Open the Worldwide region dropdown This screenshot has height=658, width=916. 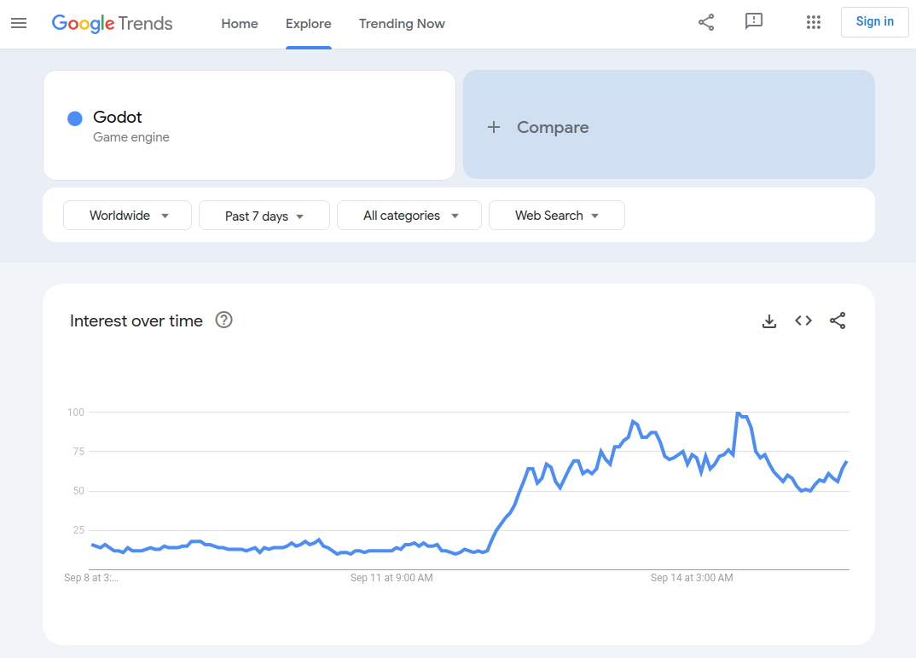pos(127,216)
